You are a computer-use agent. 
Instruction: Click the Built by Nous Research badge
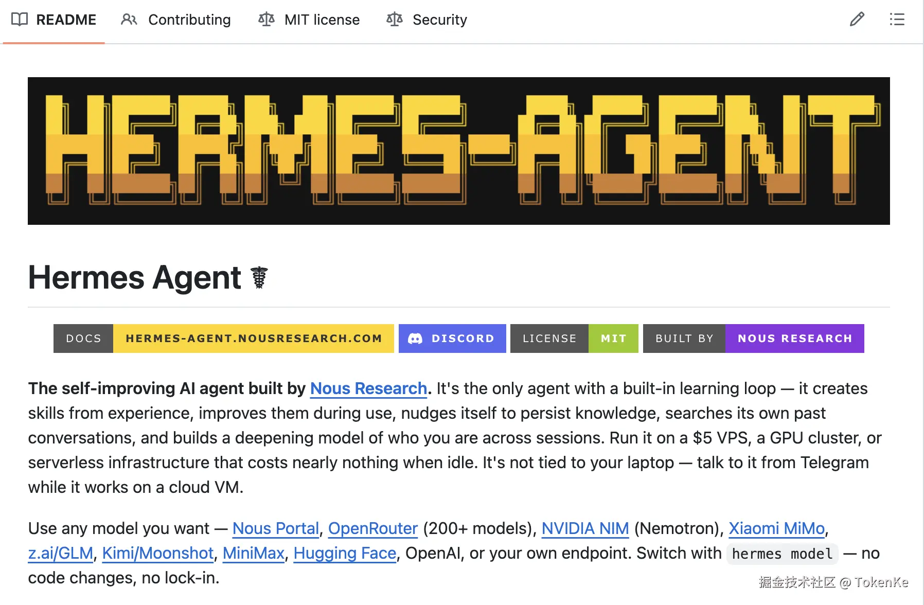pyautogui.click(x=754, y=339)
